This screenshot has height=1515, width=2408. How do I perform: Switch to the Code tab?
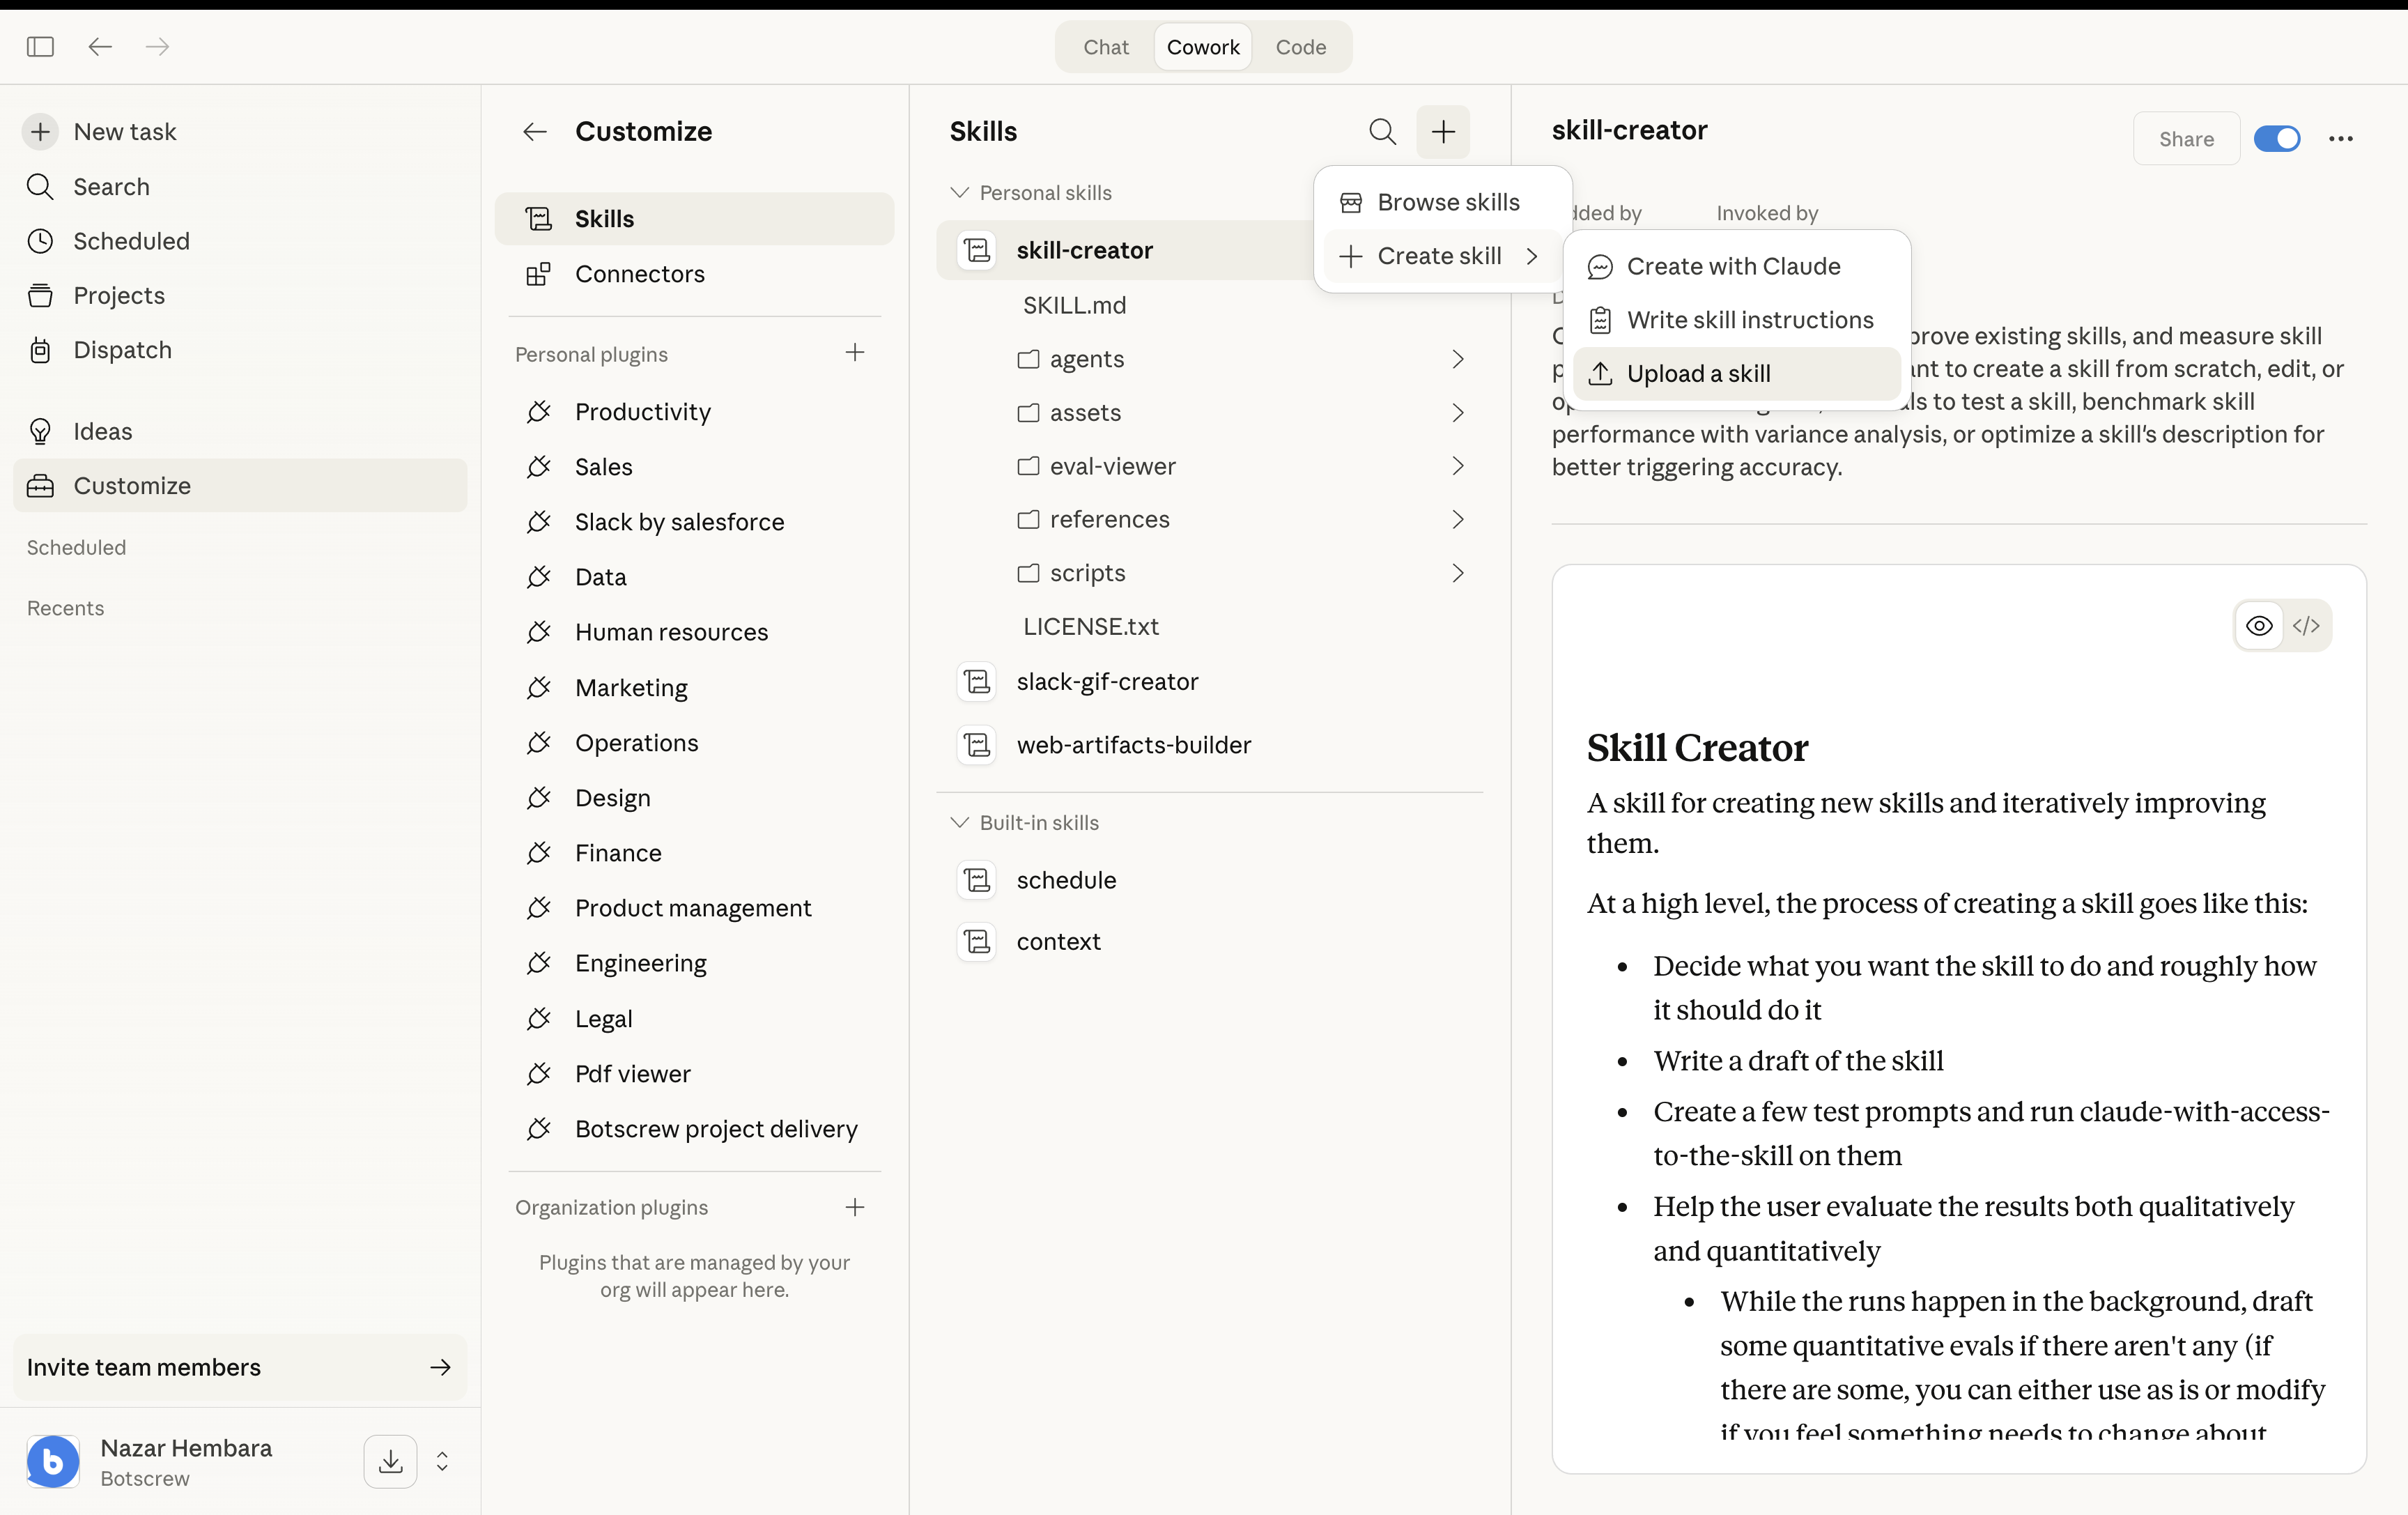pos(1300,47)
